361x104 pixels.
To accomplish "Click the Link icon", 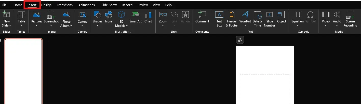I will (x=174, y=15).
